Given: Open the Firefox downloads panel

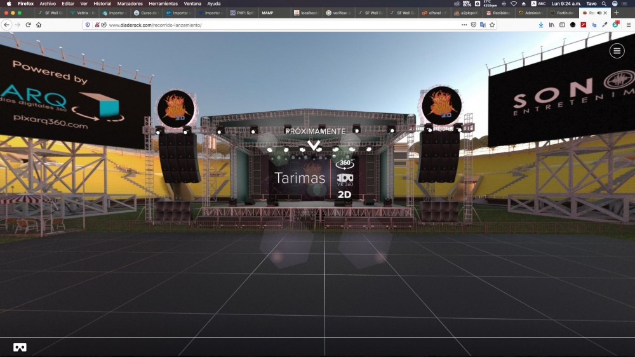Looking at the screenshot, I should click(541, 25).
